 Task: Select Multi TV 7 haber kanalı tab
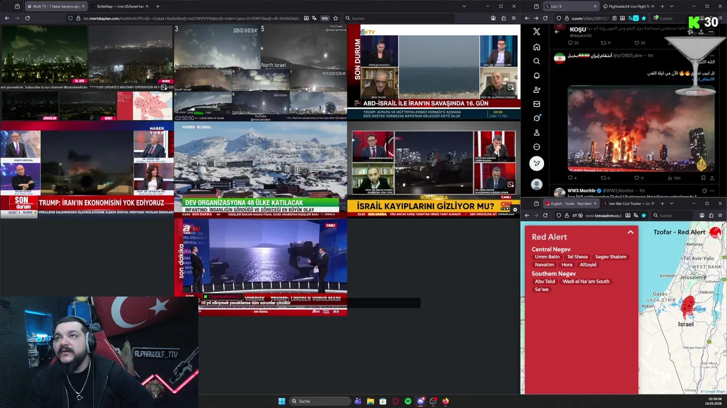pos(56,6)
